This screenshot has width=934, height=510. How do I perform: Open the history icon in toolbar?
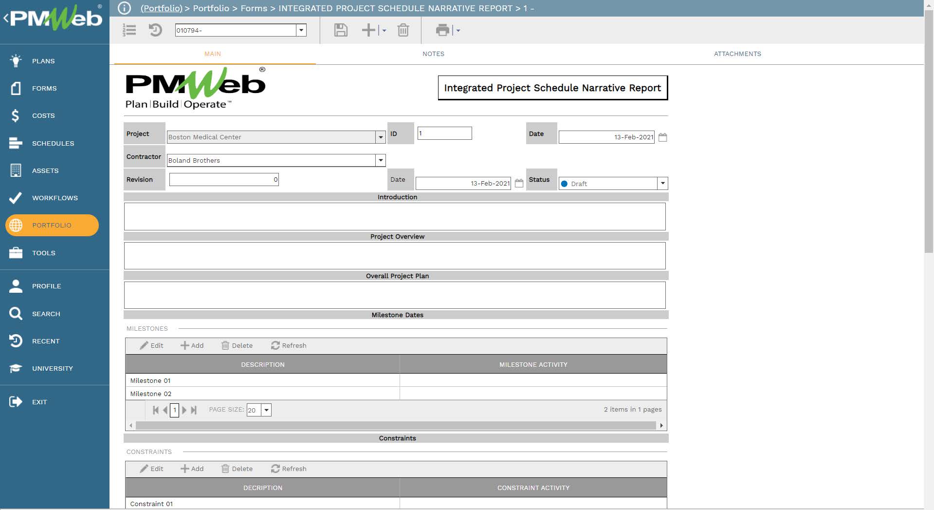[155, 30]
